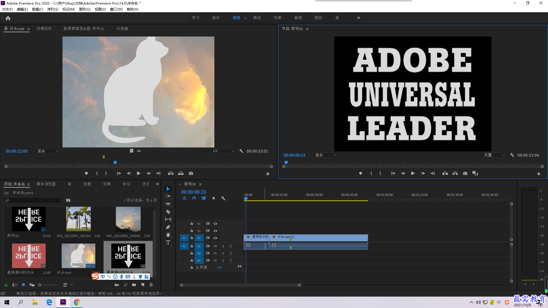Select the Slip tool
Viewport: 548px width, 308px height.
(x=168, y=219)
